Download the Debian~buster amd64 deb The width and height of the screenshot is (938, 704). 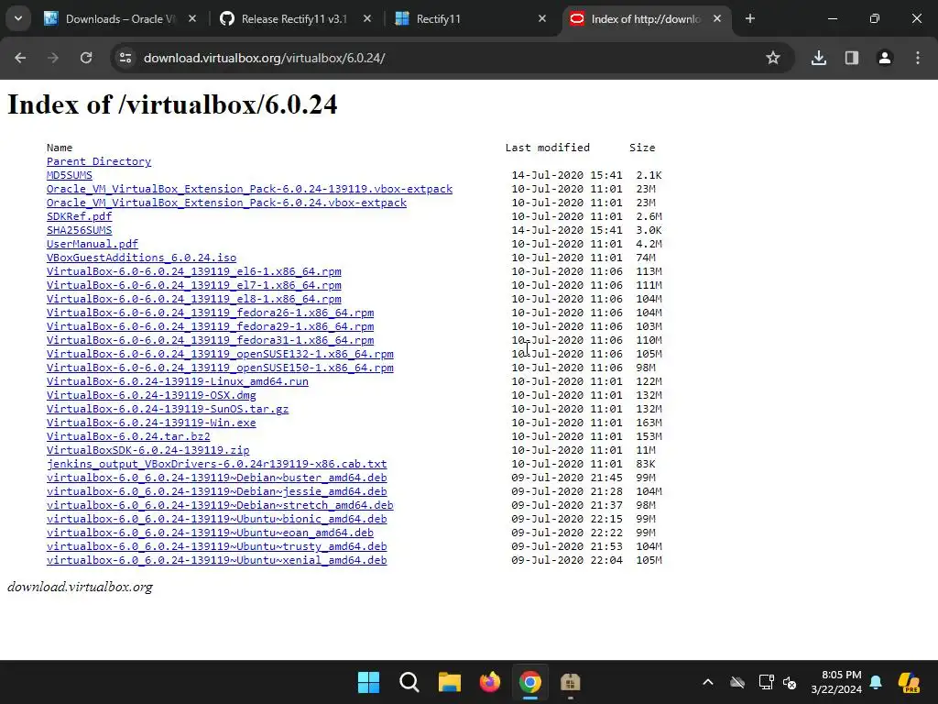[x=216, y=478]
